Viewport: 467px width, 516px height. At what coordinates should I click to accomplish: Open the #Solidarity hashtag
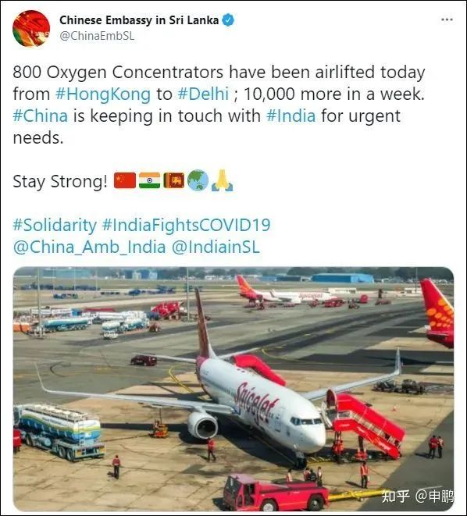click(x=55, y=226)
